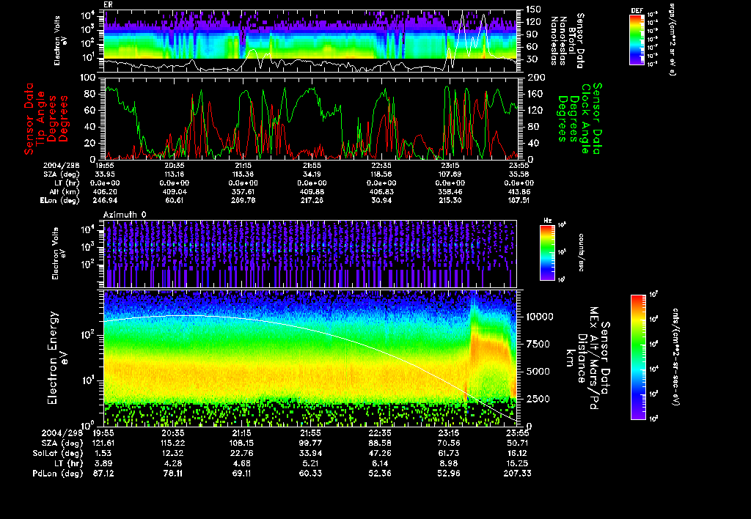
Task: Click the "Alt (km)" row label
Action: [x=62, y=191]
